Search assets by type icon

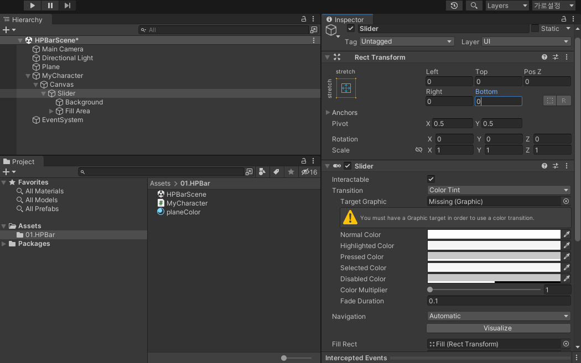pos(262,172)
